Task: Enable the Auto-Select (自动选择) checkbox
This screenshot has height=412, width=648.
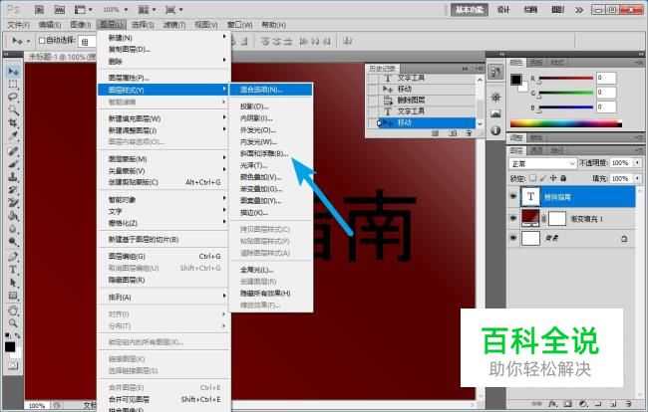Action: pos(41,41)
